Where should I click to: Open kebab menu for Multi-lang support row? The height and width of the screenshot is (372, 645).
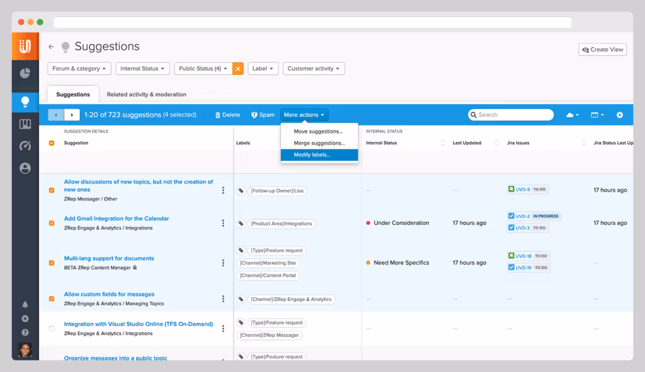pos(223,263)
